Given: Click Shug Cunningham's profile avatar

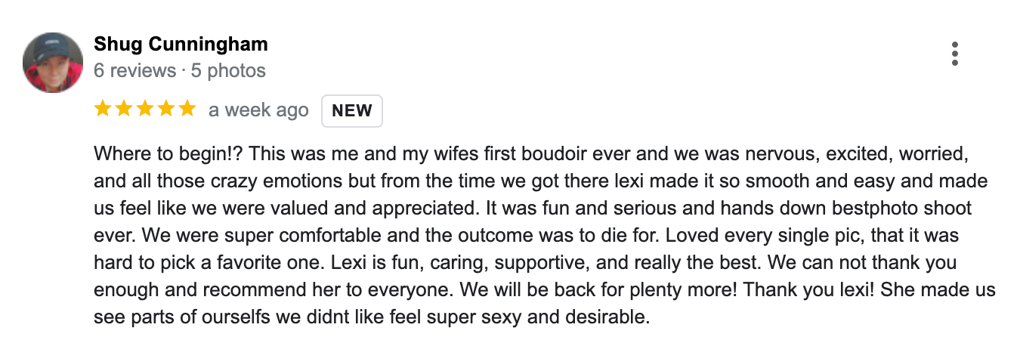Looking at the screenshot, I should [x=53, y=63].
